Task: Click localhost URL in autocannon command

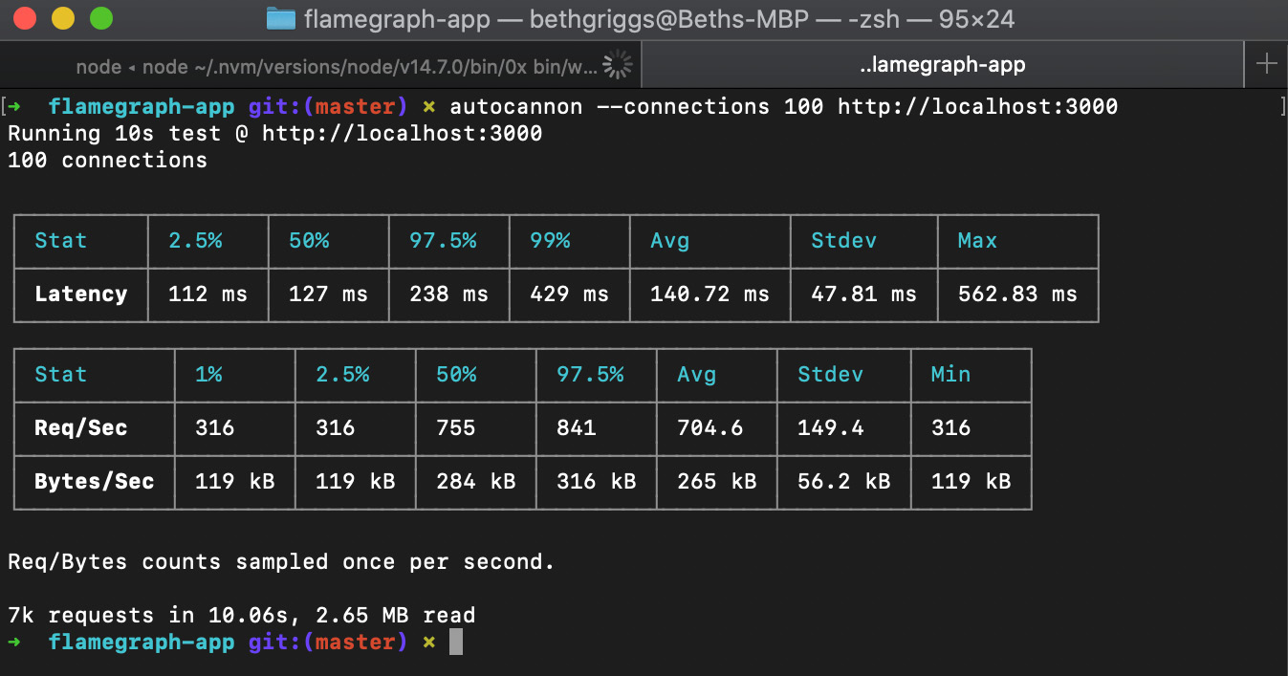Action: [977, 106]
